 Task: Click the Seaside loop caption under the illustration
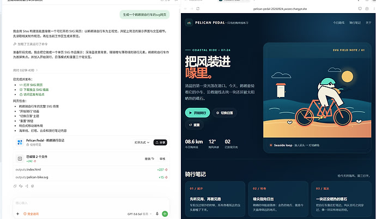295,145
